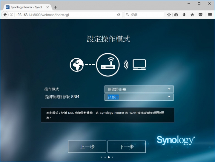Open the 從網際網路存取 SRM dropdown
The width and height of the screenshot is (215, 162).
click(x=139, y=97)
